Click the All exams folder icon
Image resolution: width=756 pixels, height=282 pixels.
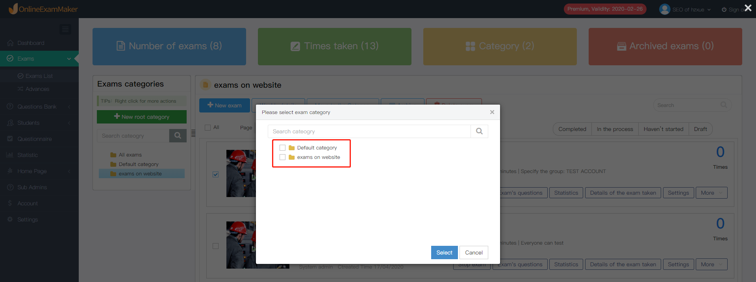[113, 155]
